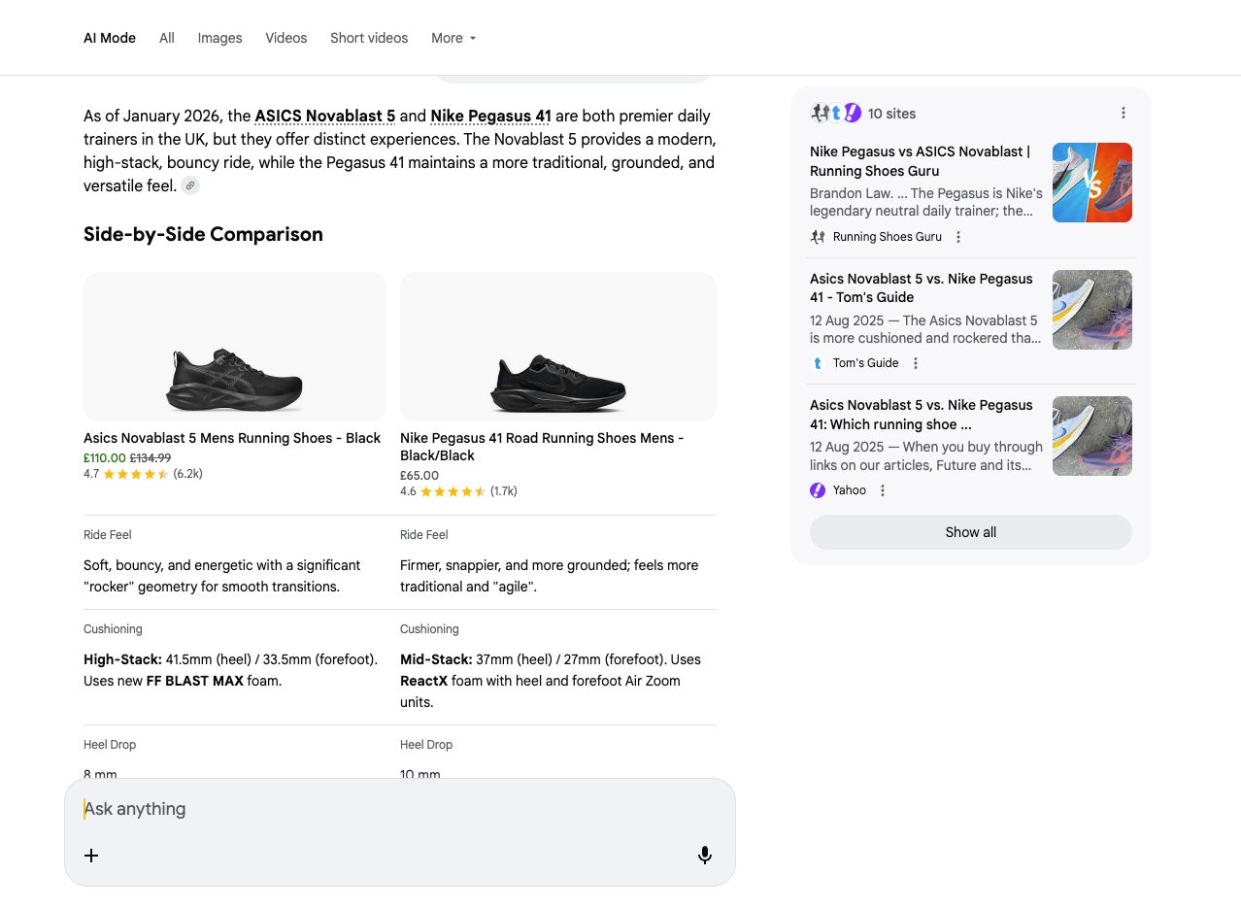Open the three-dot menu next to Running Shoes Guru
This screenshot has width=1241, height=908.
point(958,236)
